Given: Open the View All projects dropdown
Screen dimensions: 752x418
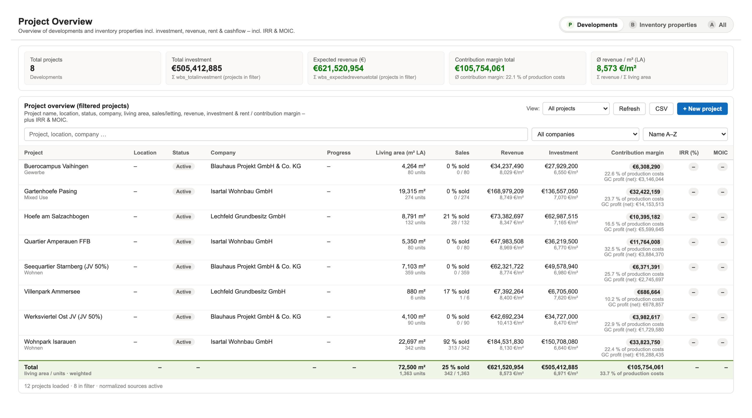Looking at the screenshot, I should click(576, 109).
